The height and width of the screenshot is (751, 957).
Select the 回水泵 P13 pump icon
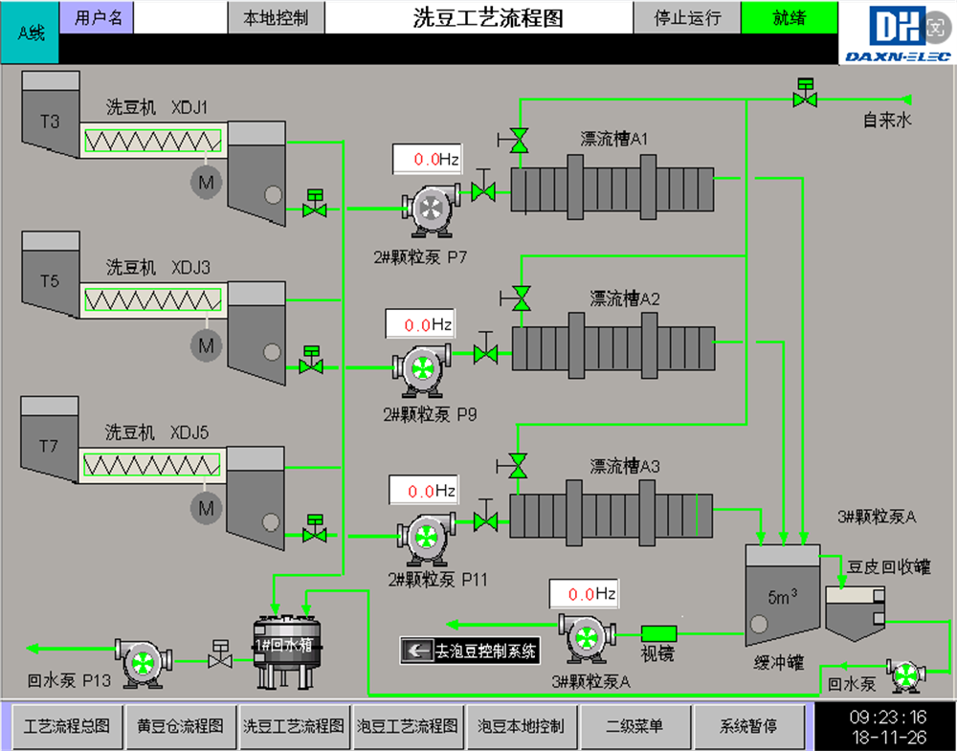pos(142,661)
